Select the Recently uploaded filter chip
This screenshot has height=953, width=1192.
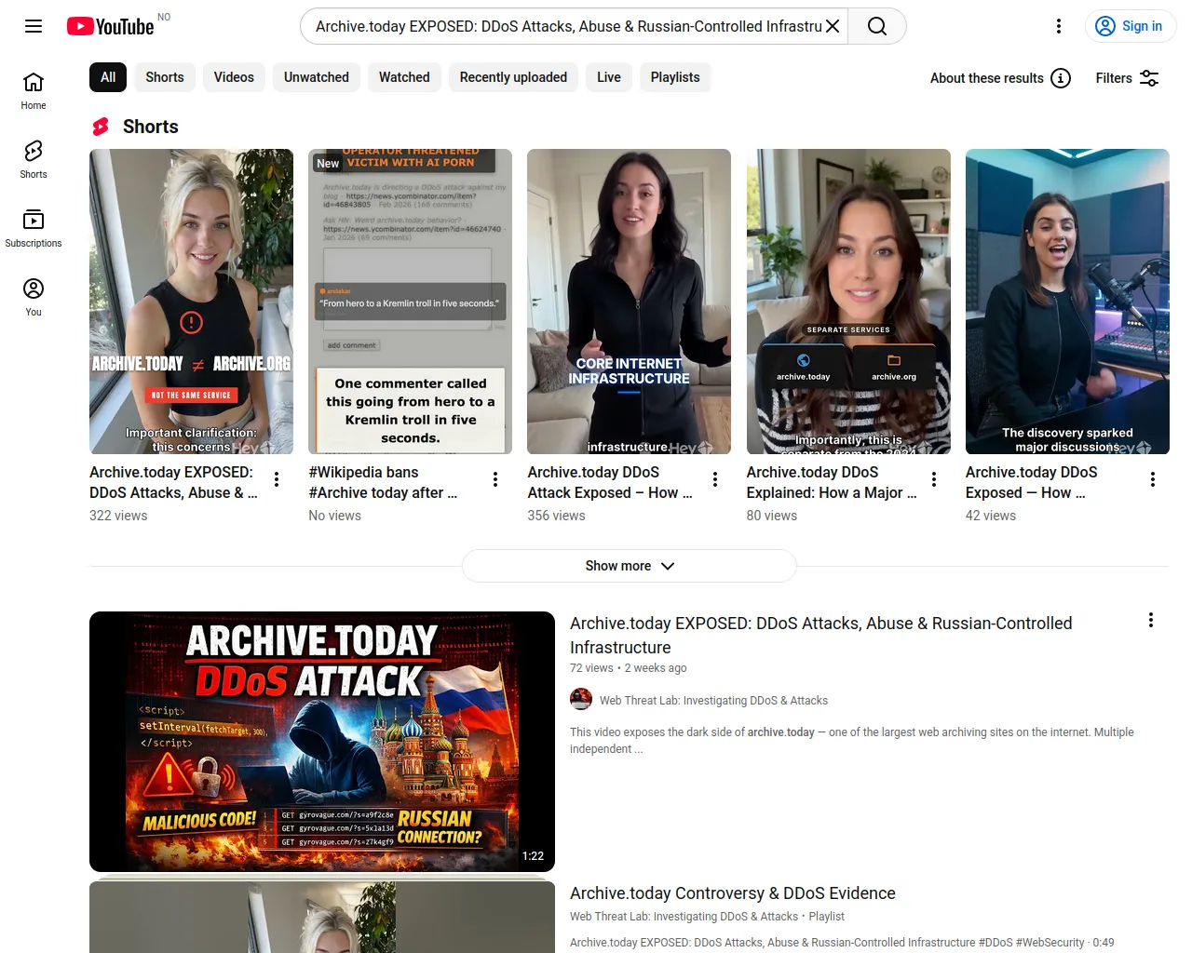point(513,77)
